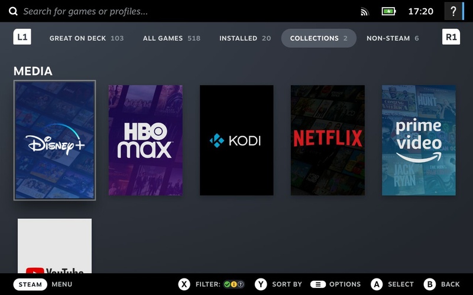Click the search magnifier icon
Image resolution: width=473 pixels, height=295 pixels.
coord(13,11)
